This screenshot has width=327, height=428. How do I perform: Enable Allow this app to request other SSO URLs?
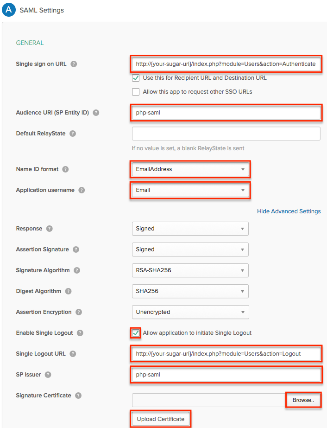click(x=136, y=91)
